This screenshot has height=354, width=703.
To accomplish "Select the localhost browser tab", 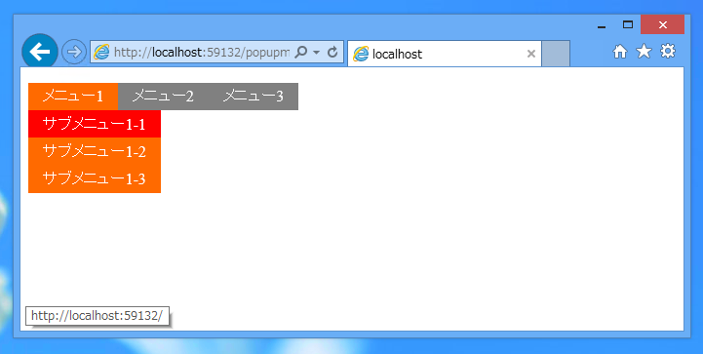I will point(445,54).
